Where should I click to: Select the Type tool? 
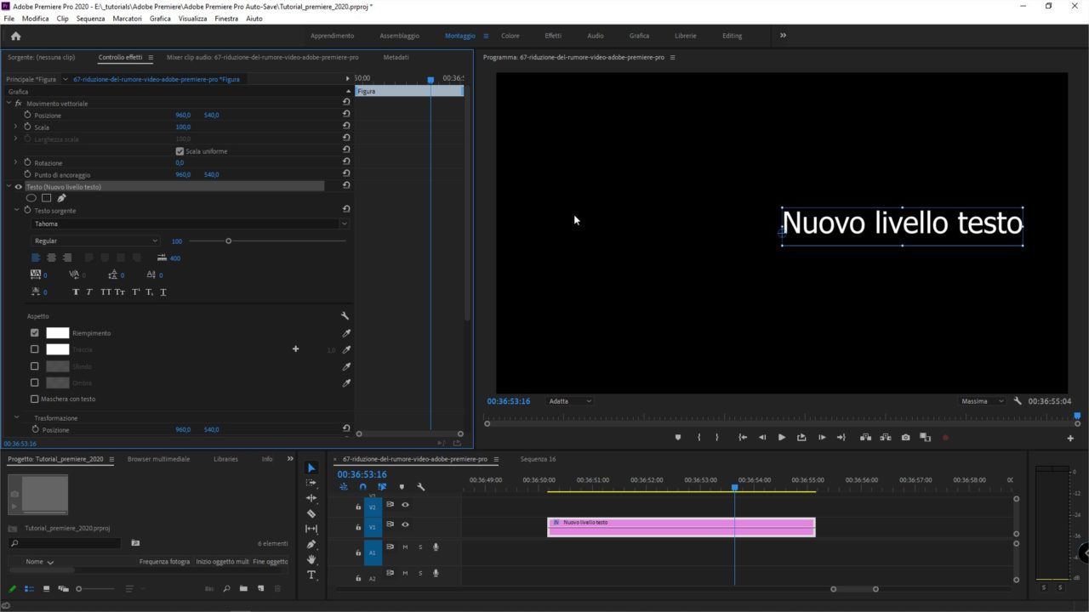pos(311,575)
